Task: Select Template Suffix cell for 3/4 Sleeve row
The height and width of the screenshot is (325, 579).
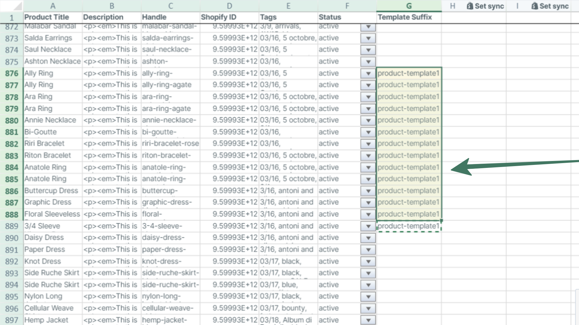Action: coord(409,226)
